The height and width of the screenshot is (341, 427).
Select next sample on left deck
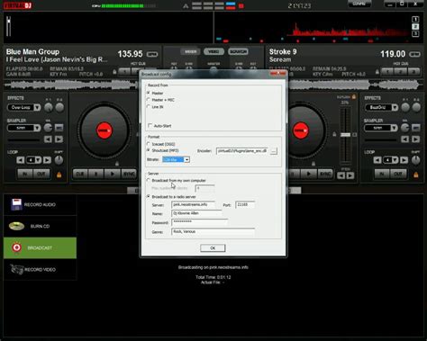pyautogui.click(x=59, y=139)
